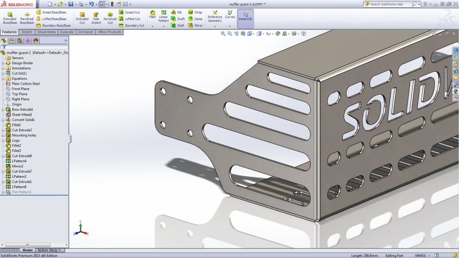This screenshot has width=459, height=258.
Task: Expand the Mounting holes feature node
Action: click(3, 135)
